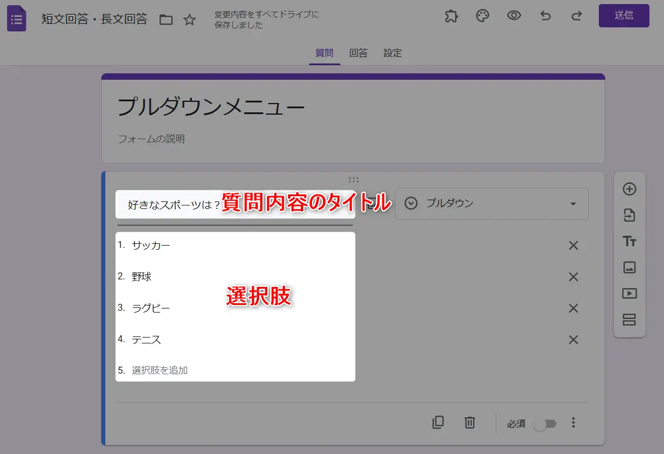Click the move to folder icon
The width and height of the screenshot is (664, 454).
click(x=166, y=19)
